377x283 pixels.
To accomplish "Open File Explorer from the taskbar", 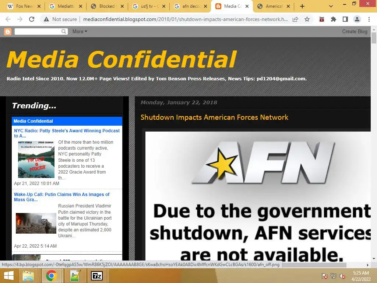I will 28,276.
